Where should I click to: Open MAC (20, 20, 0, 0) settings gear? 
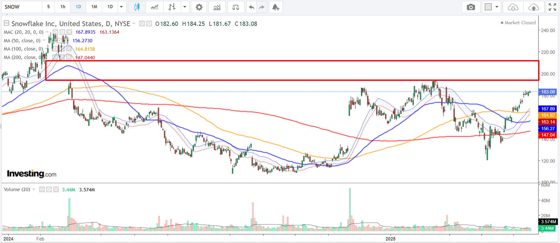pos(62,32)
